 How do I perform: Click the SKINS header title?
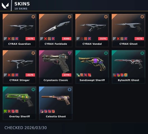pos(22,4)
